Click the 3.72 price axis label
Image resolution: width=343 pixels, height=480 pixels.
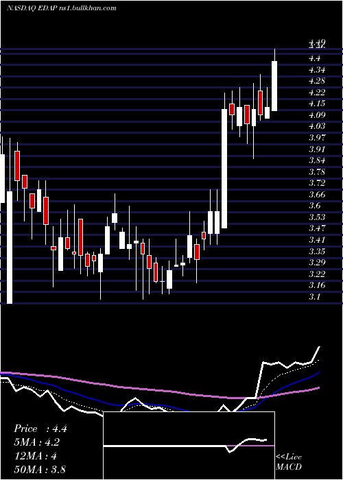click(x=317, y=183)
